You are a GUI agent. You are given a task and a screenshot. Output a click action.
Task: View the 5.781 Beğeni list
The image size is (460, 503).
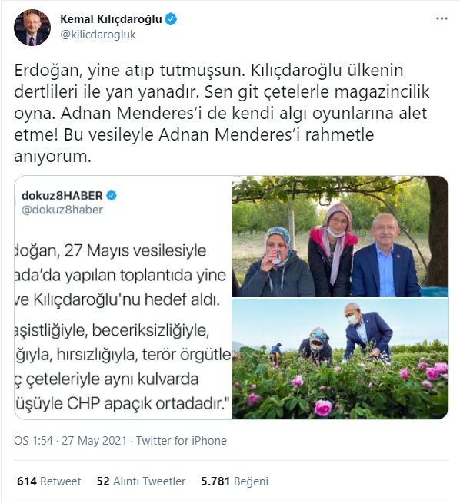click(x=235, y=481)
